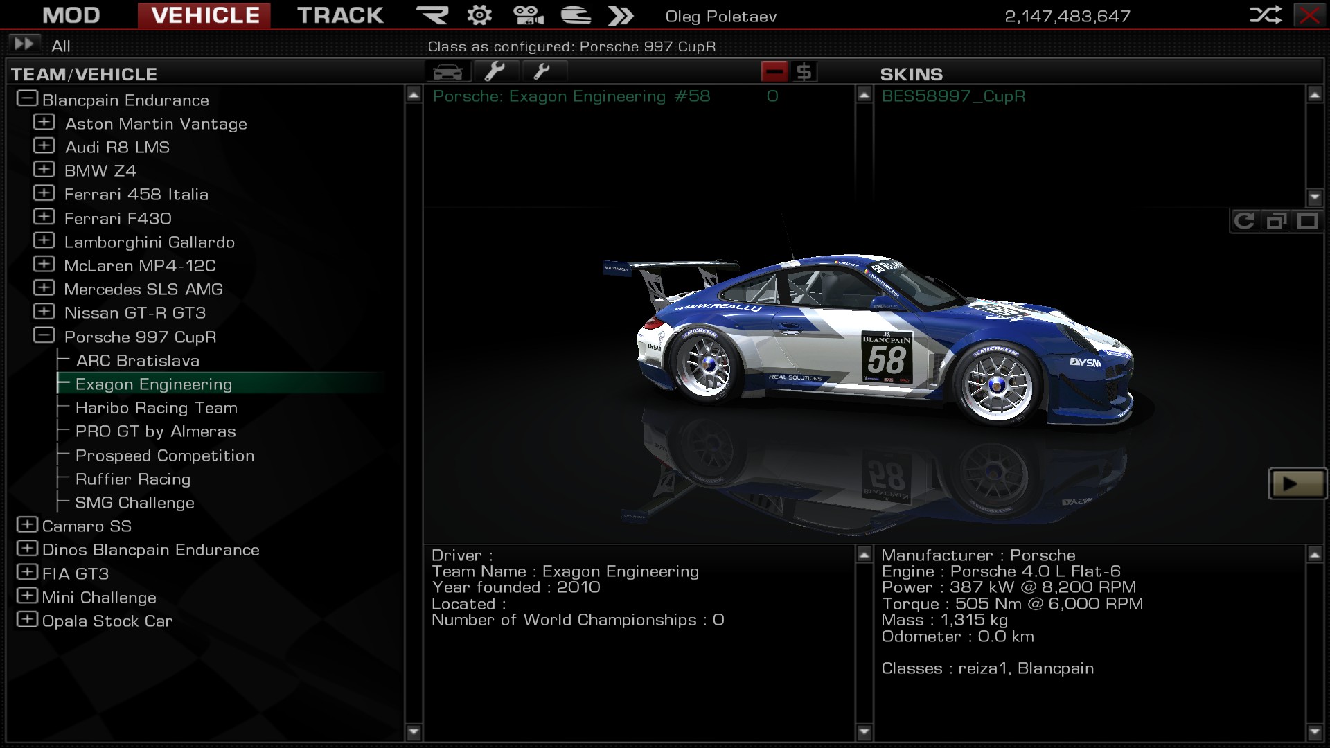Expand the Audi R8 LMS node
Screen dimensions: 1330x748
[44, 145]
